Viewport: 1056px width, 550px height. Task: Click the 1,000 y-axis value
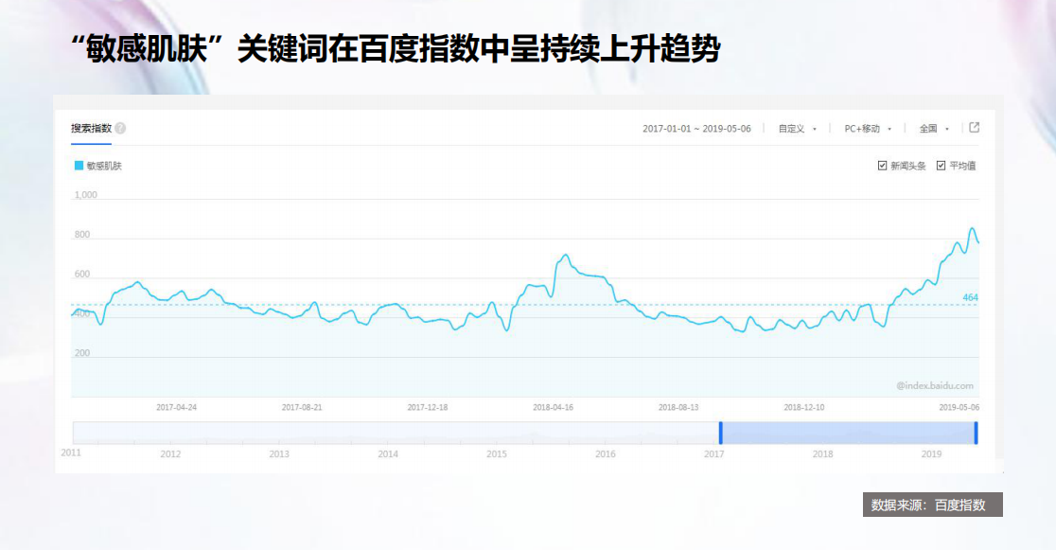(85, 195)
